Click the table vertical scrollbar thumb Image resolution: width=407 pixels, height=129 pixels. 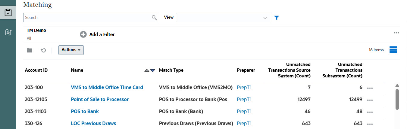coord(397,99)
